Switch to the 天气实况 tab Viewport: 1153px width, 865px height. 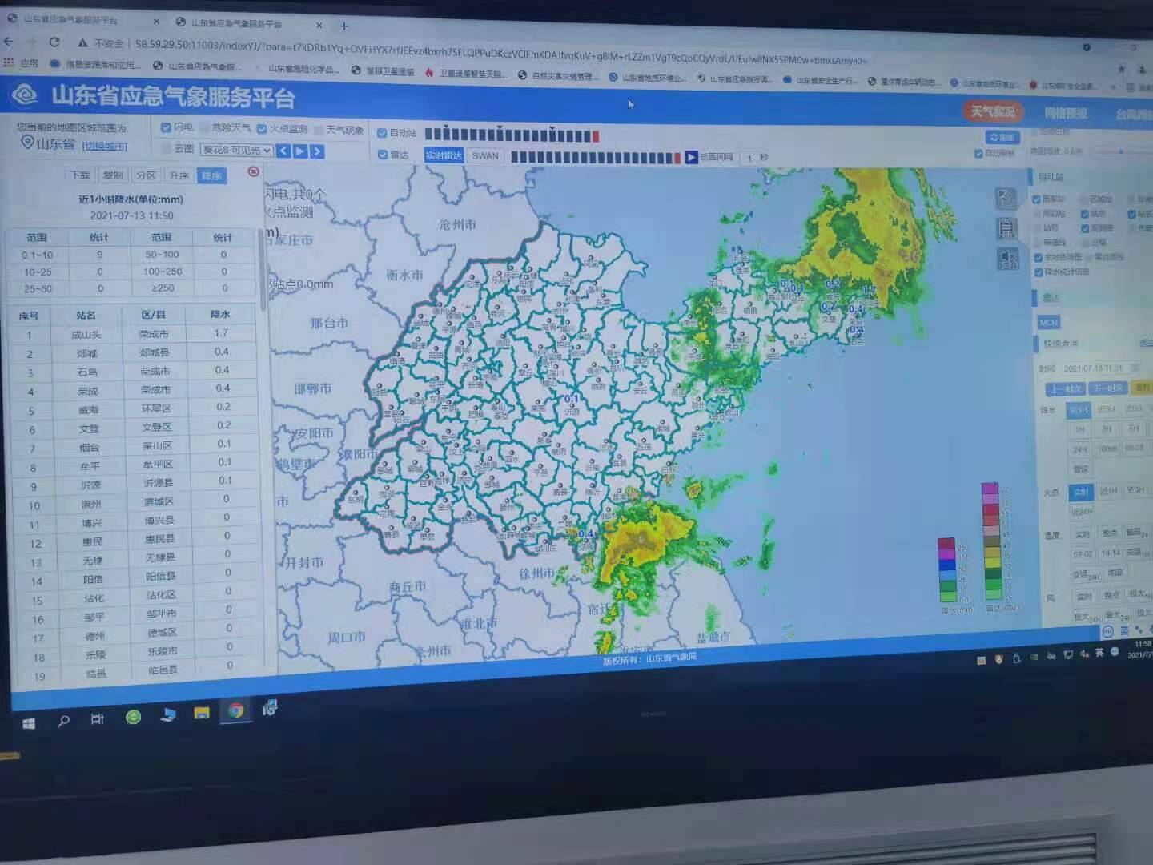pos(992,111)
